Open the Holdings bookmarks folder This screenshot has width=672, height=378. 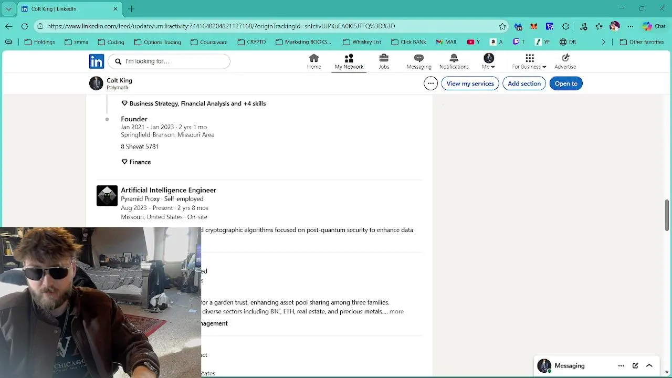40,42
